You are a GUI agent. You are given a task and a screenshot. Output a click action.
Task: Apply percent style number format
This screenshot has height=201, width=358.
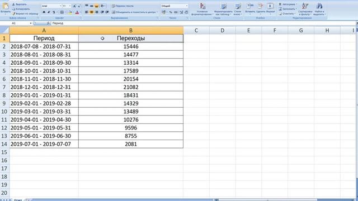pos(171,12)
